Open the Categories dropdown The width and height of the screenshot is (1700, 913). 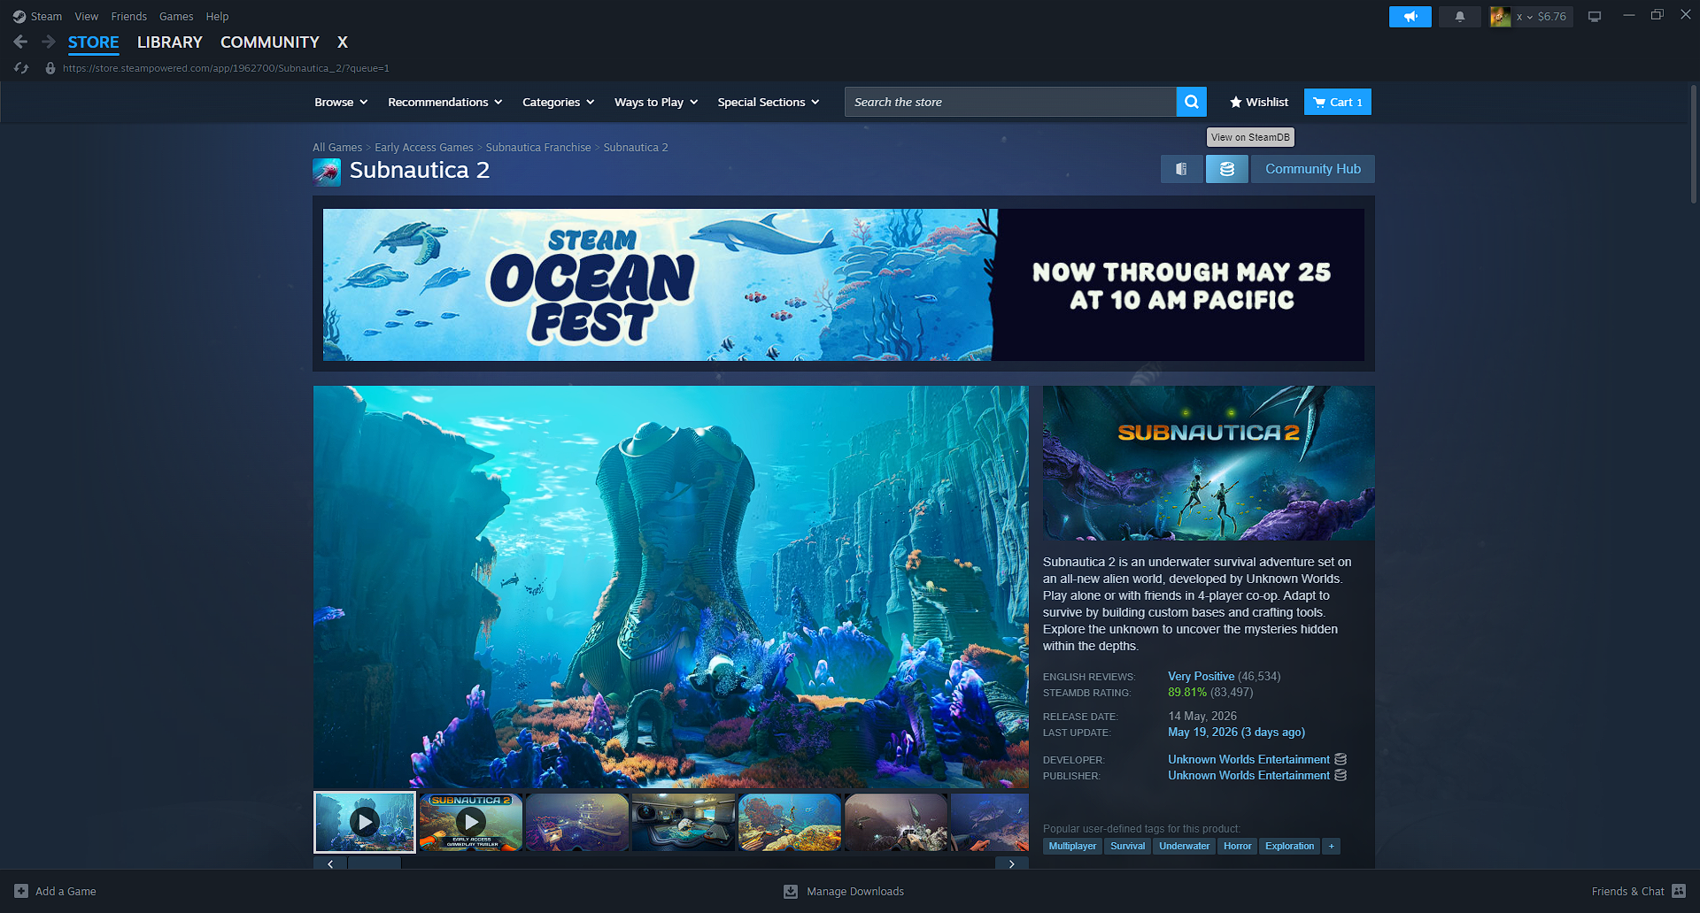559,102
